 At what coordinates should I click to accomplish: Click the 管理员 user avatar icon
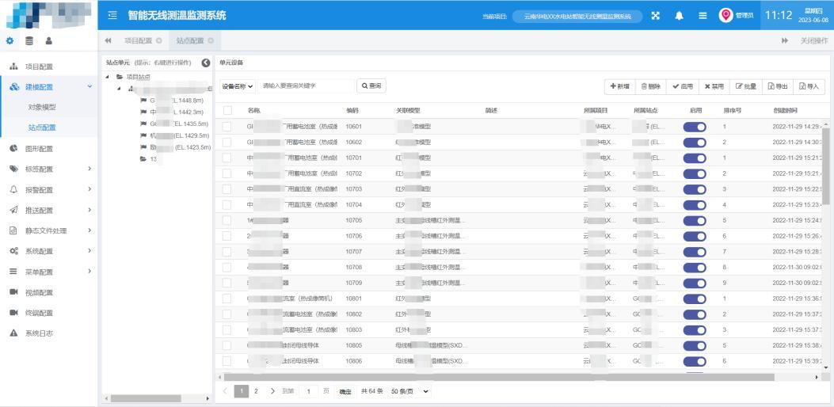[725, 15]
